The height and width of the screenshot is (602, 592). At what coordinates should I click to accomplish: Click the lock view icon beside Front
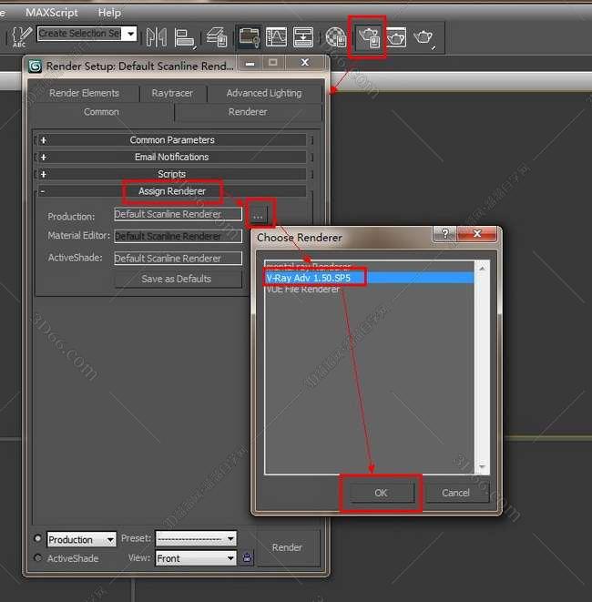pos(247,557)
